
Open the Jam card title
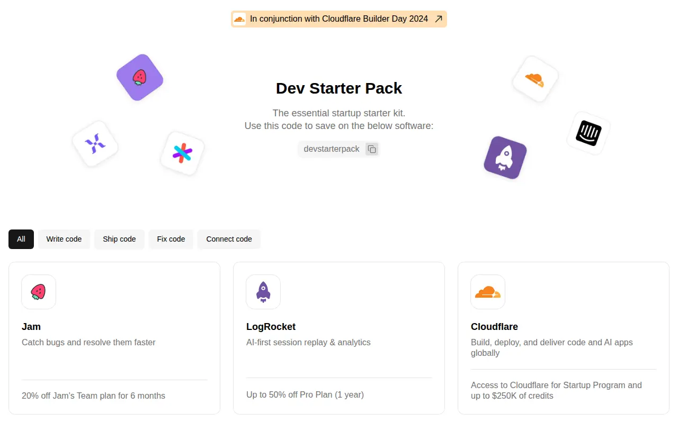click(31, 327)
